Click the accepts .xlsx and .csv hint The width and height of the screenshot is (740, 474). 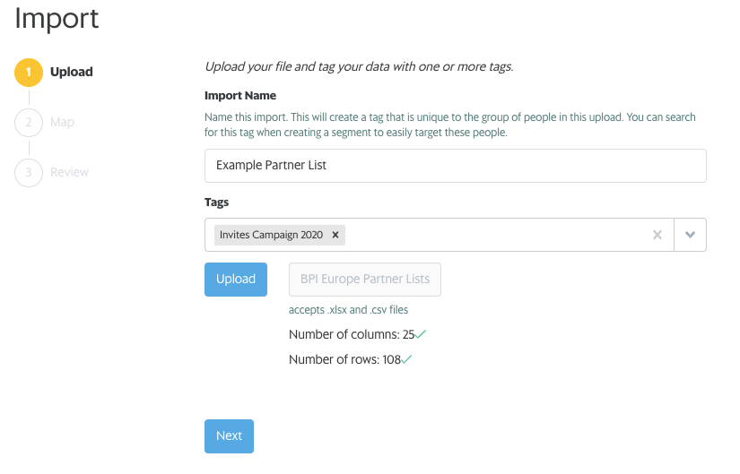tap(348, 310)
